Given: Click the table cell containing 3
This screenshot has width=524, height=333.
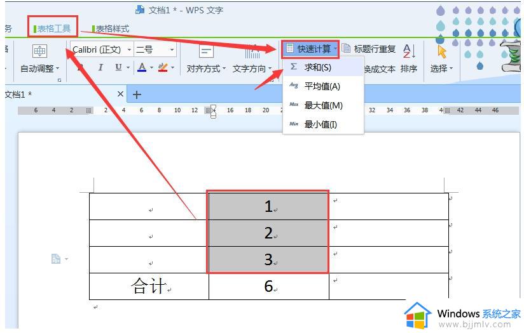Looking at the screenshot, I should [x=269, y=259].
